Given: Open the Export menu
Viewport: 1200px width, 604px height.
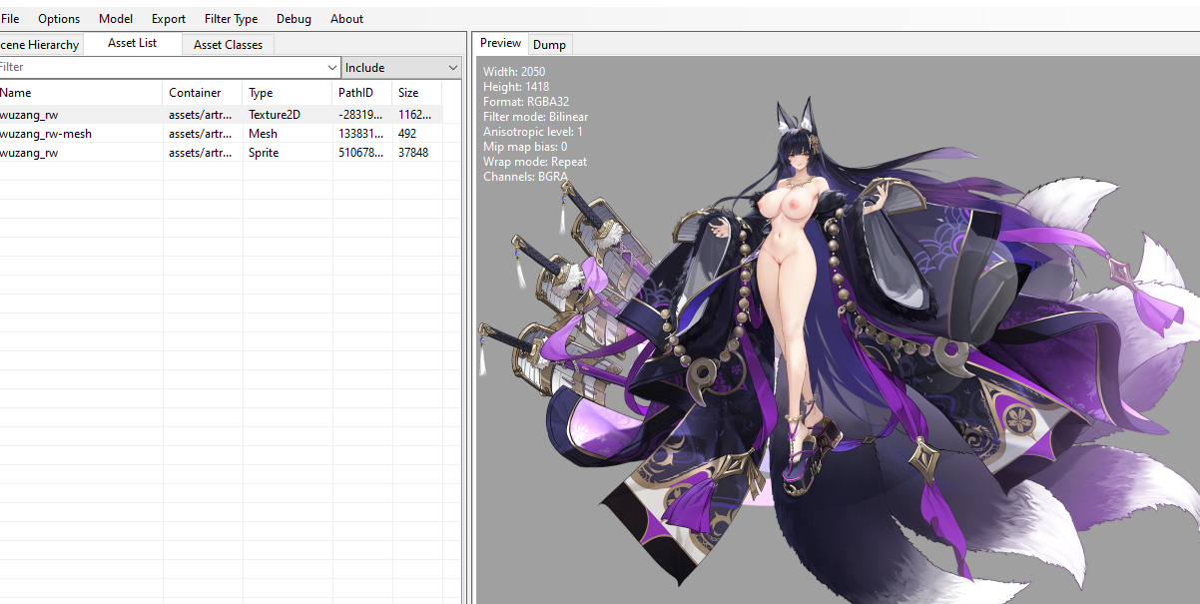Looking at the screenshot, I should pos(169,19).
